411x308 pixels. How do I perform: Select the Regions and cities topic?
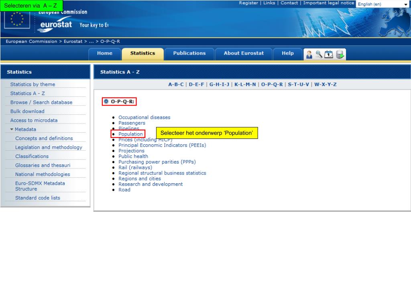coord(140,178)
